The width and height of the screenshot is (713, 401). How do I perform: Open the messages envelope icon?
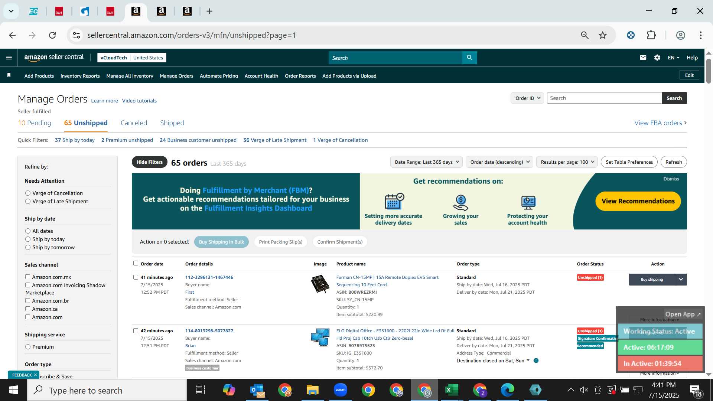[x=643, y=58]
